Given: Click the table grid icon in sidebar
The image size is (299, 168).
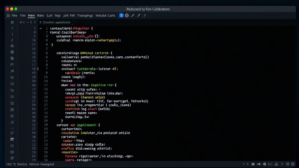Looking at the screenshot, I should pos(12,110).
